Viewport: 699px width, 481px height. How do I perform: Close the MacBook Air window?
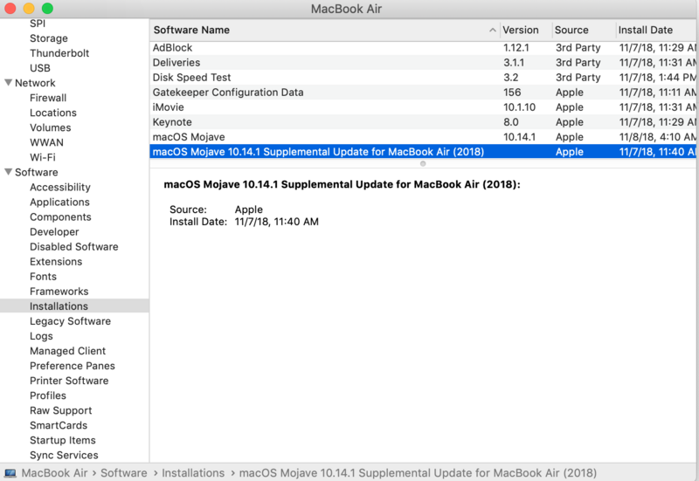coord(10,9)
